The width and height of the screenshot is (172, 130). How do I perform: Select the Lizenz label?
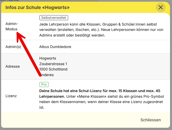tap(11, 96)
